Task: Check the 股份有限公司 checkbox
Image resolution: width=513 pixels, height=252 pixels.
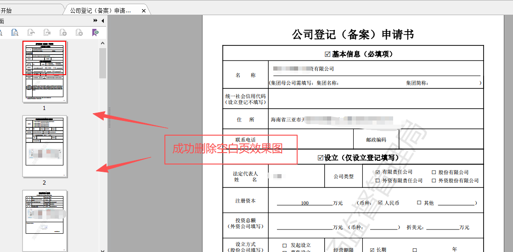Action: click(434, 172)
